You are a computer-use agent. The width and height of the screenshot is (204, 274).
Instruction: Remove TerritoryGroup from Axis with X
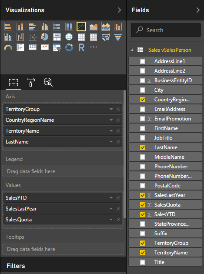click(x=118, y=109)
